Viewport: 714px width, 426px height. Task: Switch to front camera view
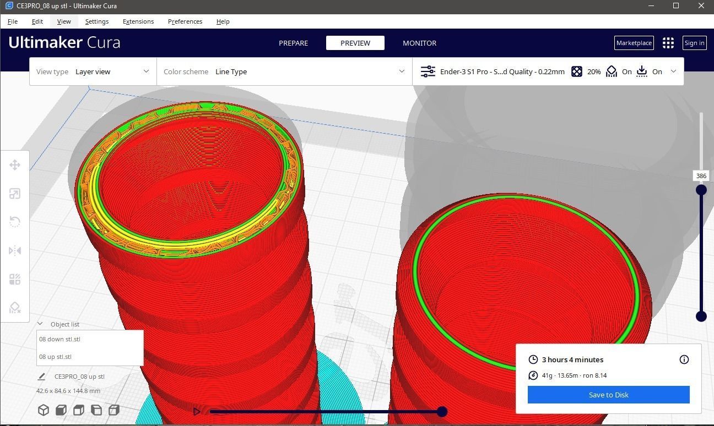[x=61, y=410]
